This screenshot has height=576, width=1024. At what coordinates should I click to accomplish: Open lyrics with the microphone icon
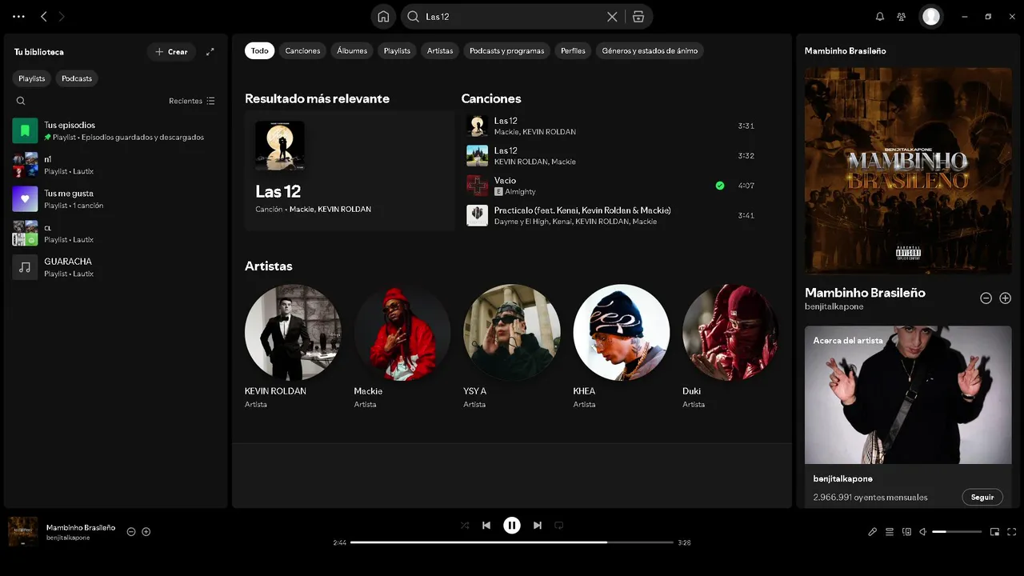pyautogui.click(x=873, y=531)
